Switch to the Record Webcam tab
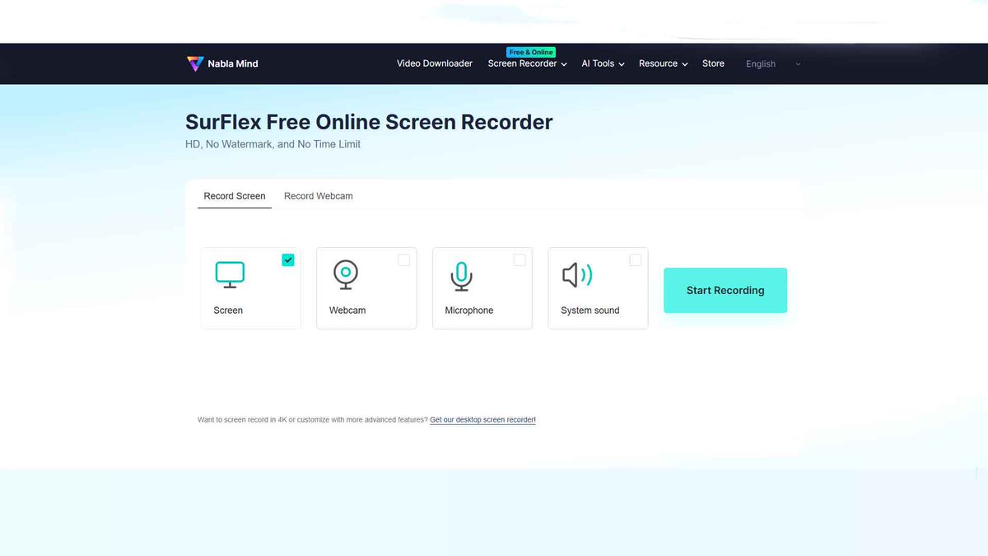Viewport: 988px width, 556px height. pos(319,196)
